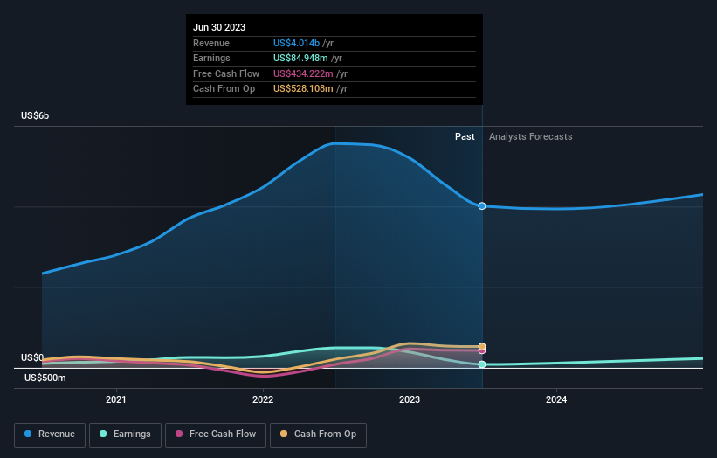Image resolution: width=717 pixels, height=458 pixels.
Task: Toggle the Earnings legend series
Action: (125, 434)
